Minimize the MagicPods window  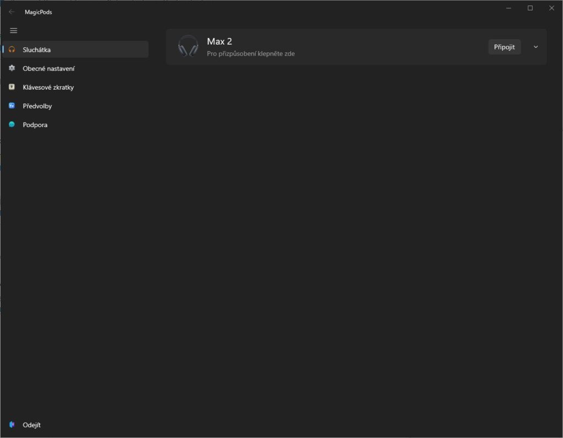pyautogui.click(x=509, y=8)
